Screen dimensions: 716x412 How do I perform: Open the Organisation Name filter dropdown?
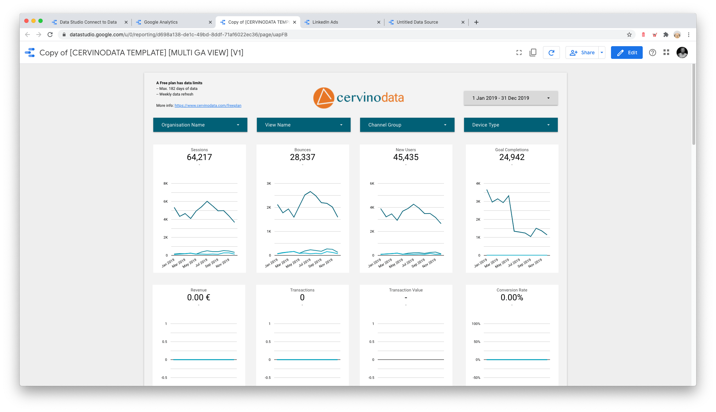200,125
